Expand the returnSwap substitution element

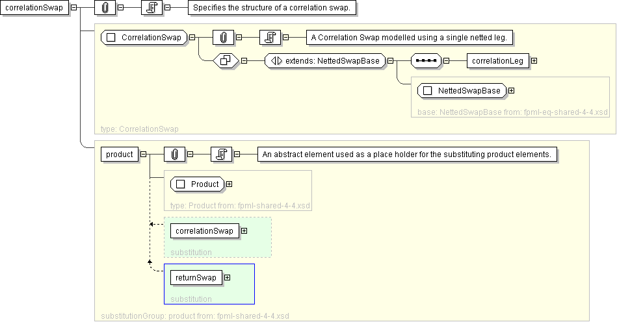pos(227,278)
